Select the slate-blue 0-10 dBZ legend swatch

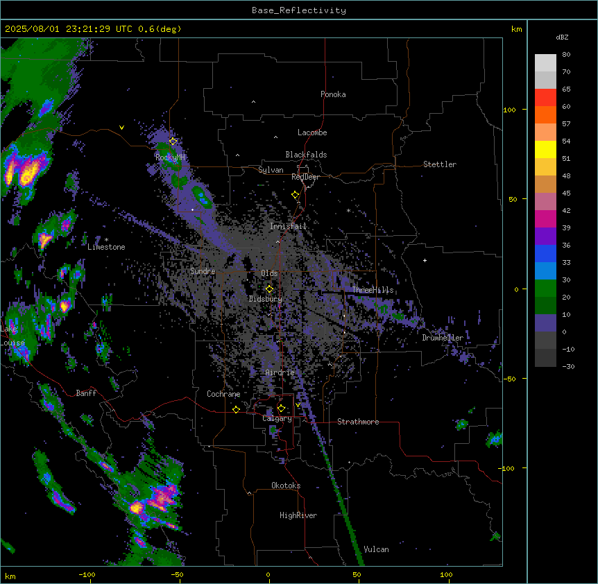pos(545,323)
